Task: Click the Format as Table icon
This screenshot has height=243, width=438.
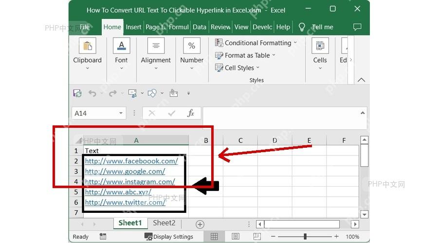Action: [219, 55]
